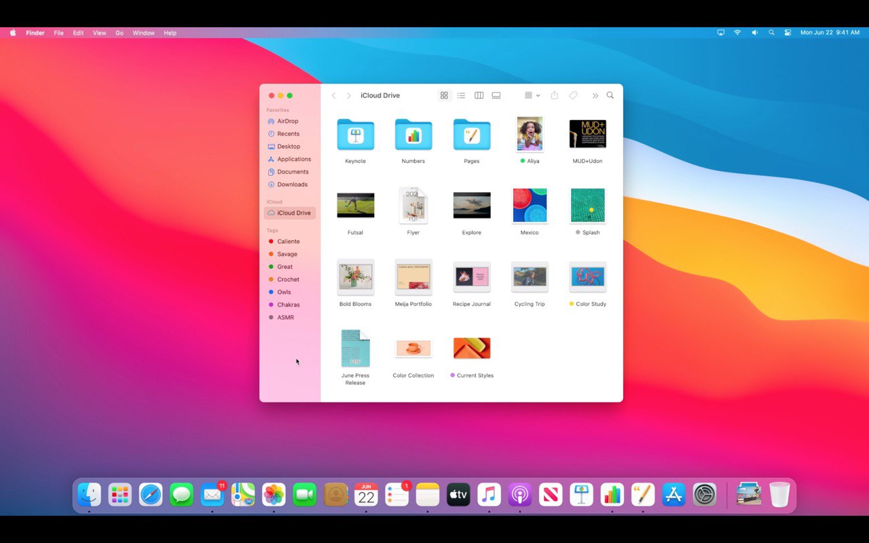Open Spotlight search in menu bar
869x543 pixels.
771,33
